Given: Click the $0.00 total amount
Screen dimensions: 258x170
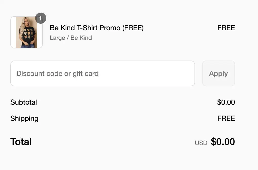Looking at the screenshot, I should [x=223, y=141].
